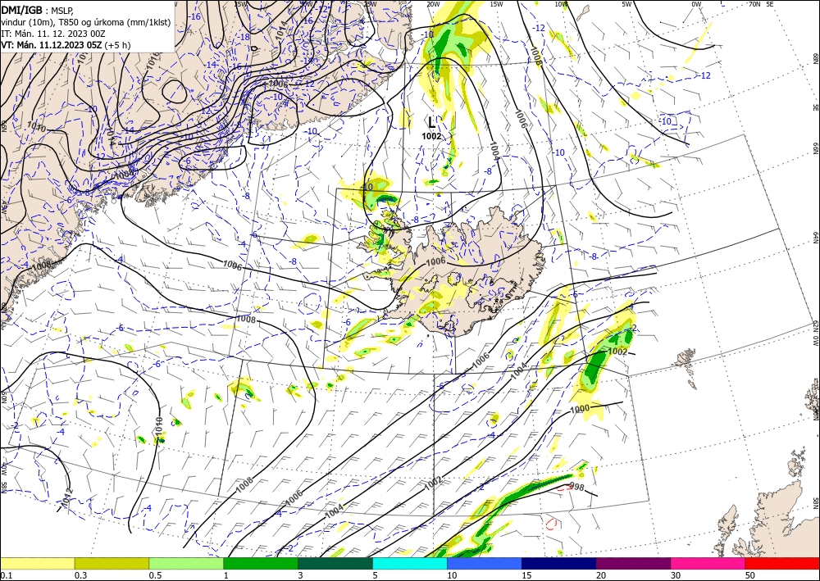Click the purple 20–30 legend segment
The width and height of the screenshot is (820, 581).
tap(633, 563)
